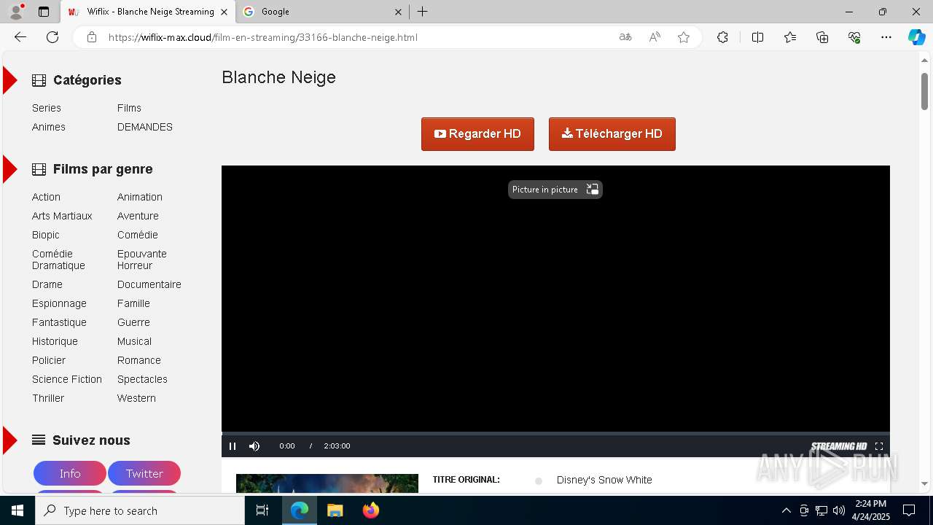Switch to the Google tab

(322, 12)
